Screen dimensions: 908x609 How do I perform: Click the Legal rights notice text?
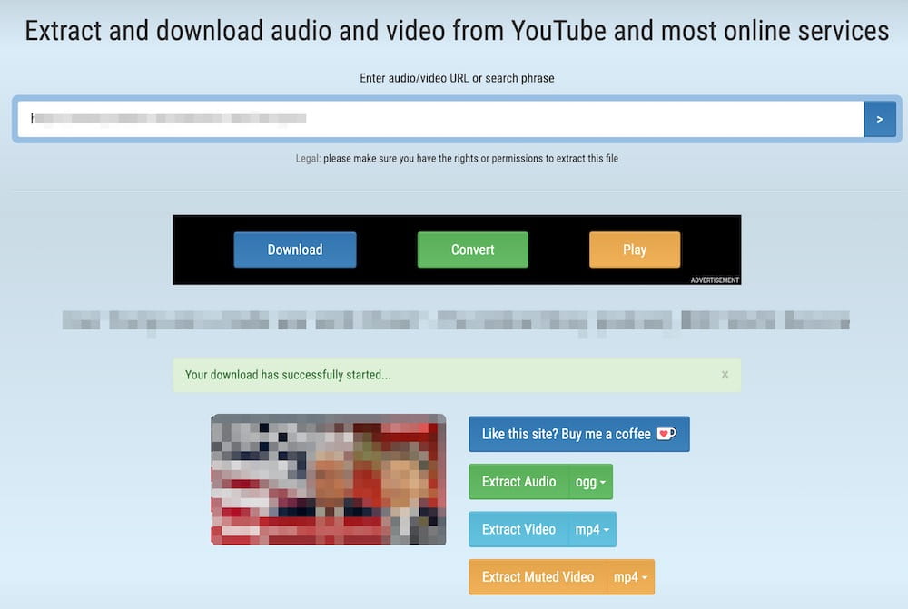pyautogui.click(x=457, y=158)
